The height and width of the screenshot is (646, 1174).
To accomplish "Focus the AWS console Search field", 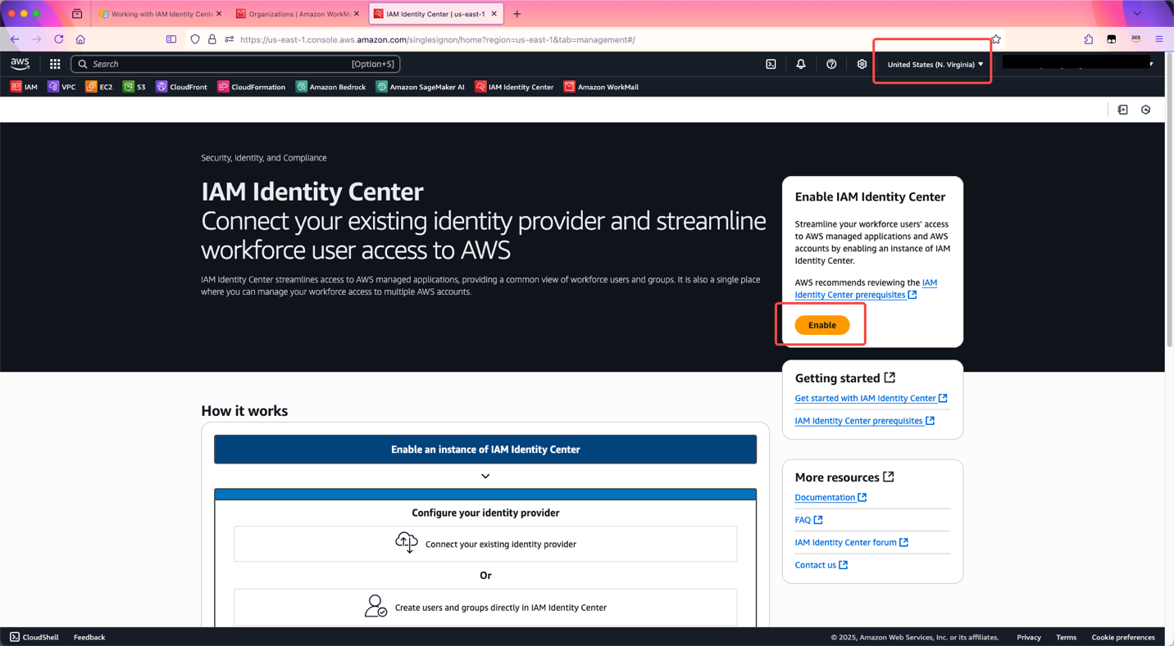I will tap(235, 64).
